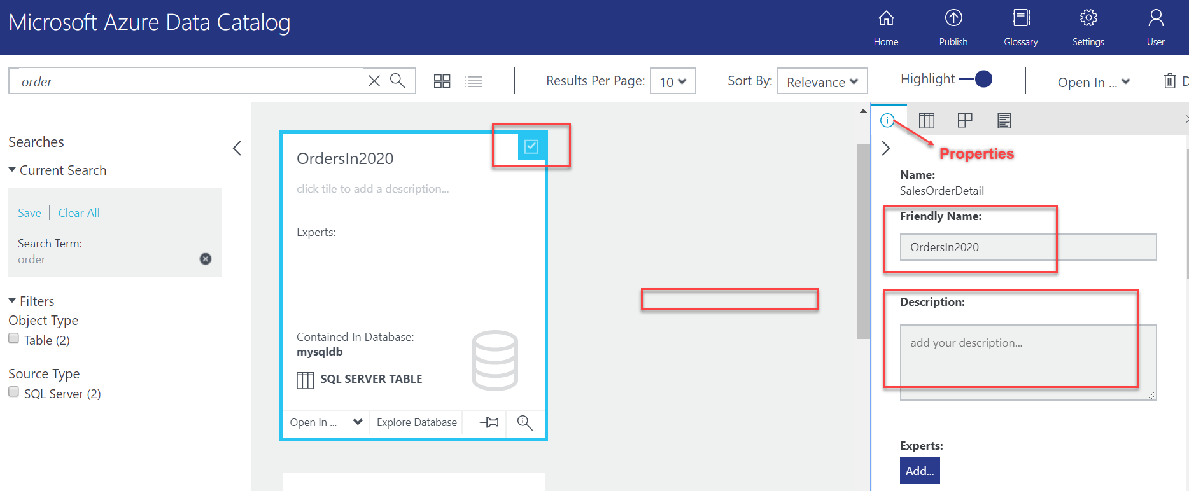Deselect the OrdersIn2020 tile checkbox
Image resolution: width=1189 pixels, height=491 pixels.
(x=531, y=147)
